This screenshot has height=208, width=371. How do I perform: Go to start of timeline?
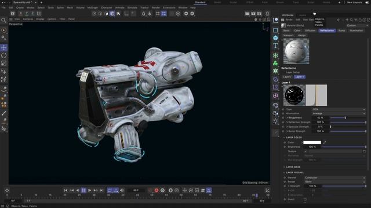[66, 190]
